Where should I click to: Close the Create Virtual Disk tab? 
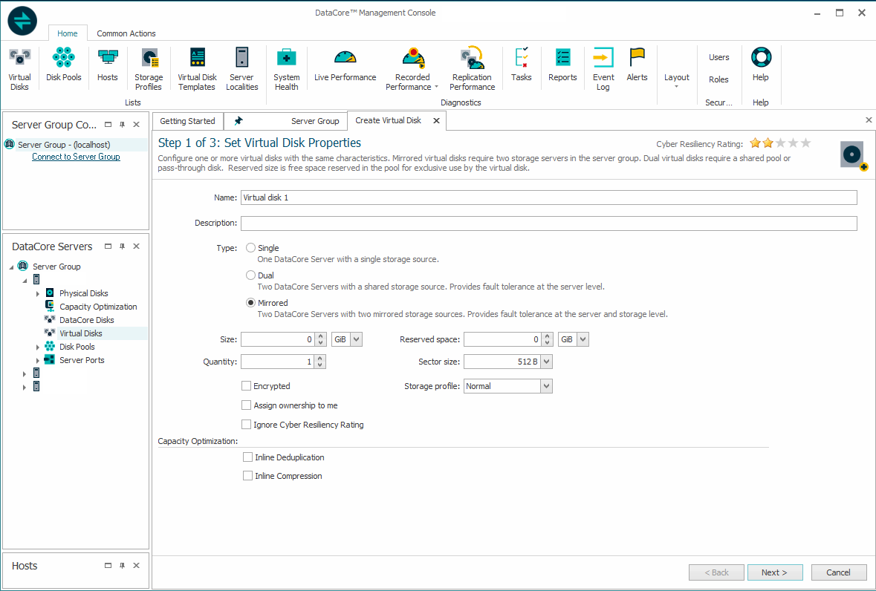(x=436, y=120)
